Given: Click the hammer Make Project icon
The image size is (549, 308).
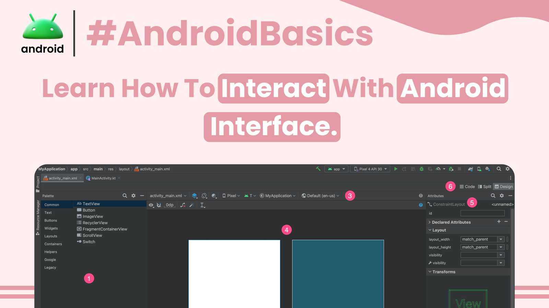Looking at the screenshot, I should [x=318, y=169].
